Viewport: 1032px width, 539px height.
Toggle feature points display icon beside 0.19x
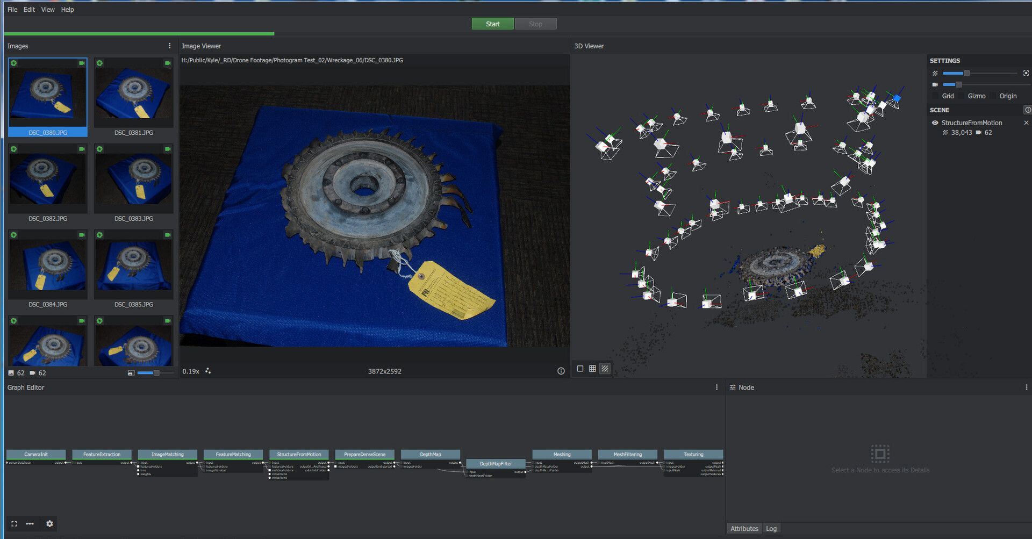(x=208, y=371)
